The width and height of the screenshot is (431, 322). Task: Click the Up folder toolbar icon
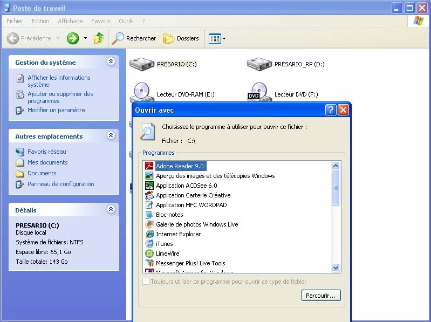[98, 38]
